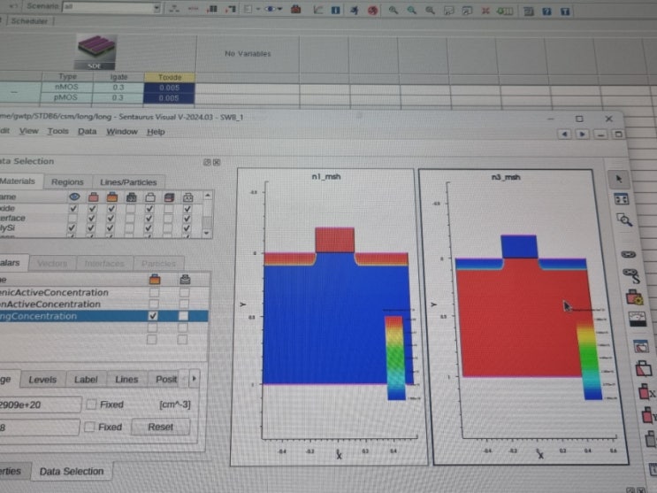Click the n3_msh color legend bar
This screenshot has height=493, width=657.
coord(589,361)
